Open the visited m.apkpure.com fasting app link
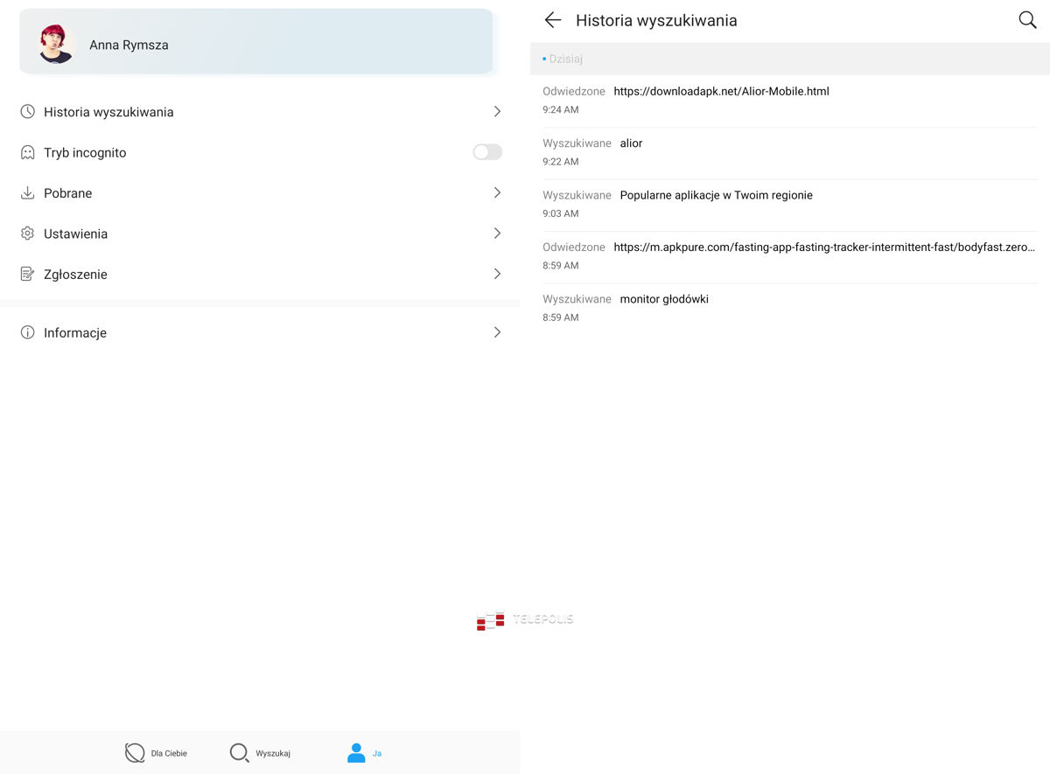Screen dimensions: 1050x774 click(x=823, y=248)
